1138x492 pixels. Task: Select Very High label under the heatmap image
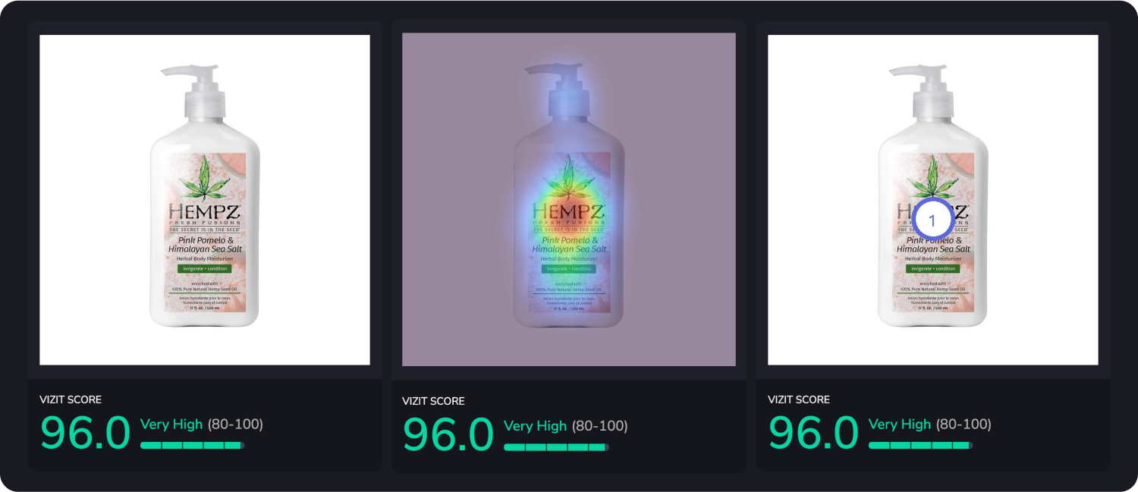tap(536, 426)
